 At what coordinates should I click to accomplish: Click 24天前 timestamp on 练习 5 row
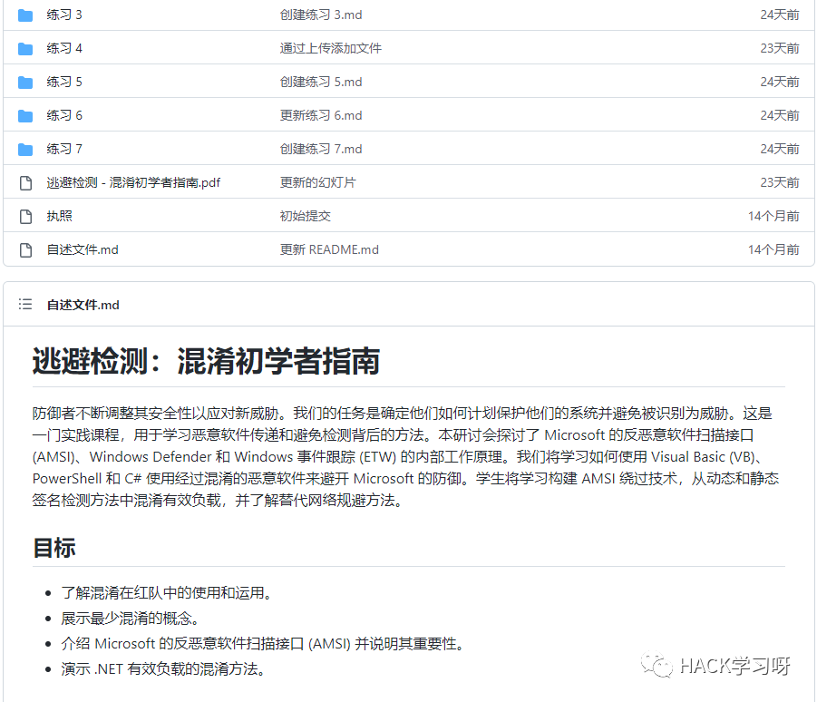coord(780,82)
